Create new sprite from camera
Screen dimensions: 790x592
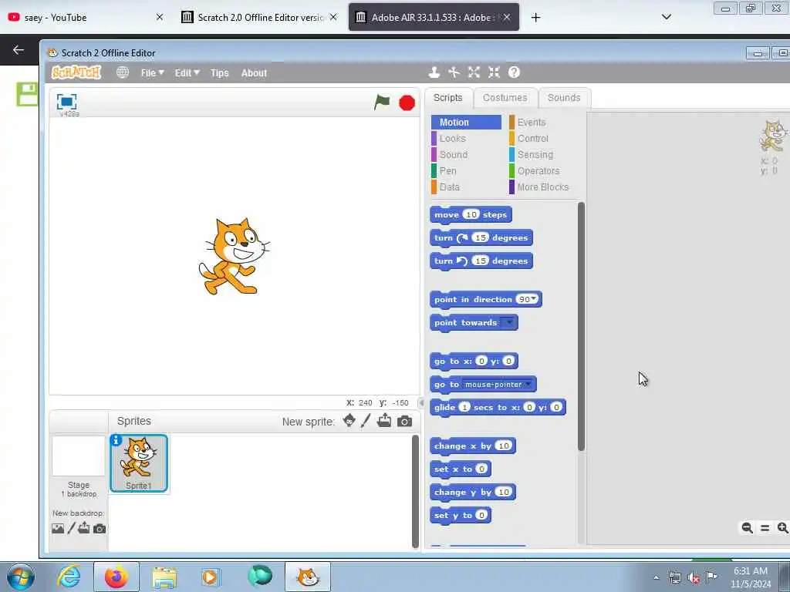[404, 422]
